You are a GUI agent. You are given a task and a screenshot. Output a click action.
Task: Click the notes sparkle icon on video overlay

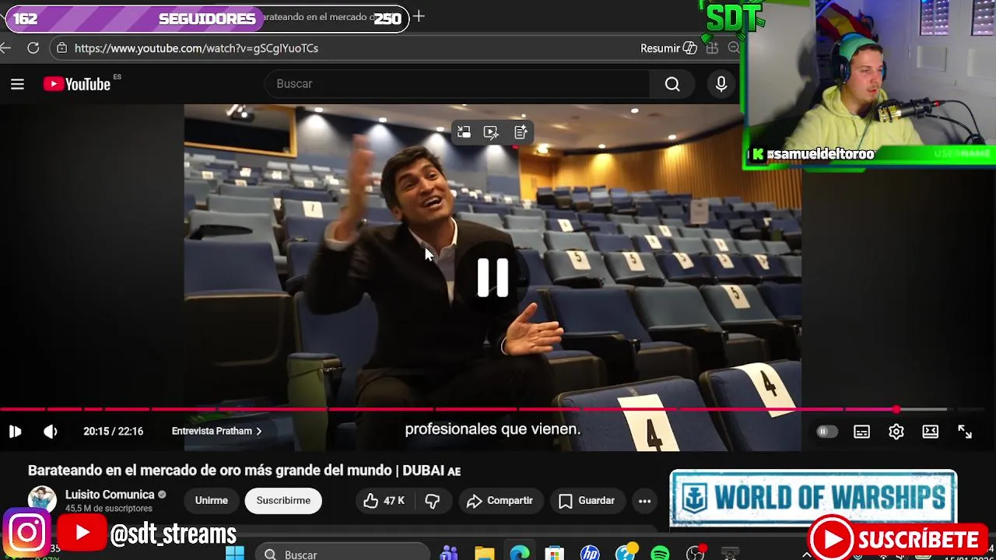[521, 132]
